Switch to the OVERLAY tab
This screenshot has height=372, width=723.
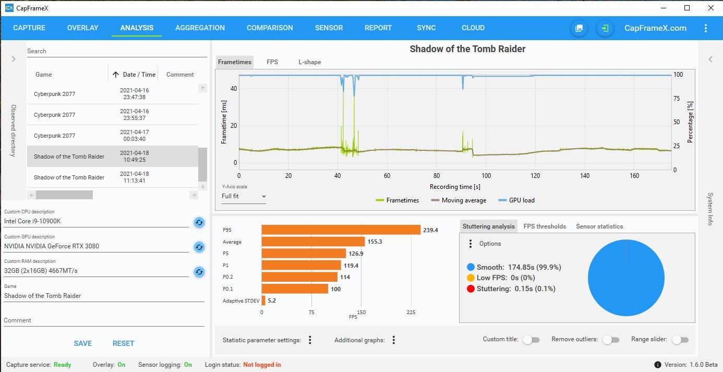[x=82, y=28]
